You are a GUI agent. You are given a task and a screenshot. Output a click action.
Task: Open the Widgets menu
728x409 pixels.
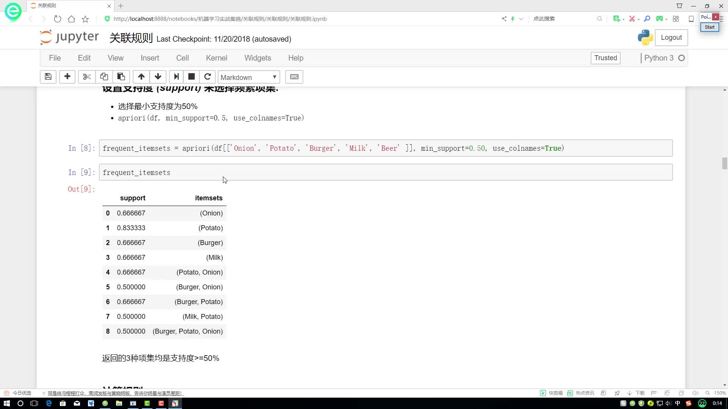[258, 58]
